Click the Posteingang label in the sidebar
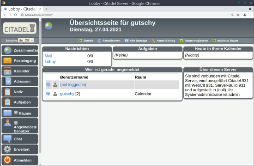The width and height of the screenshot is (254, 166). coord(24,61)
